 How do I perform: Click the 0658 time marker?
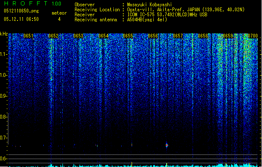[203, 36]
